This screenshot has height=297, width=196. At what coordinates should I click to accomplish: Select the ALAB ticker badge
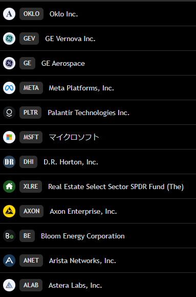(31, 285)
